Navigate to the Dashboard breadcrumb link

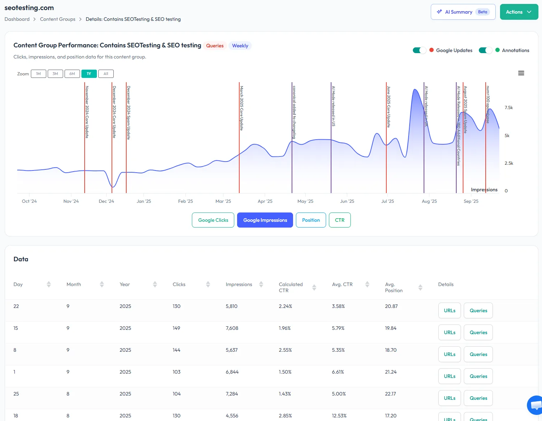pyautogui.click(x=17, y=19)
